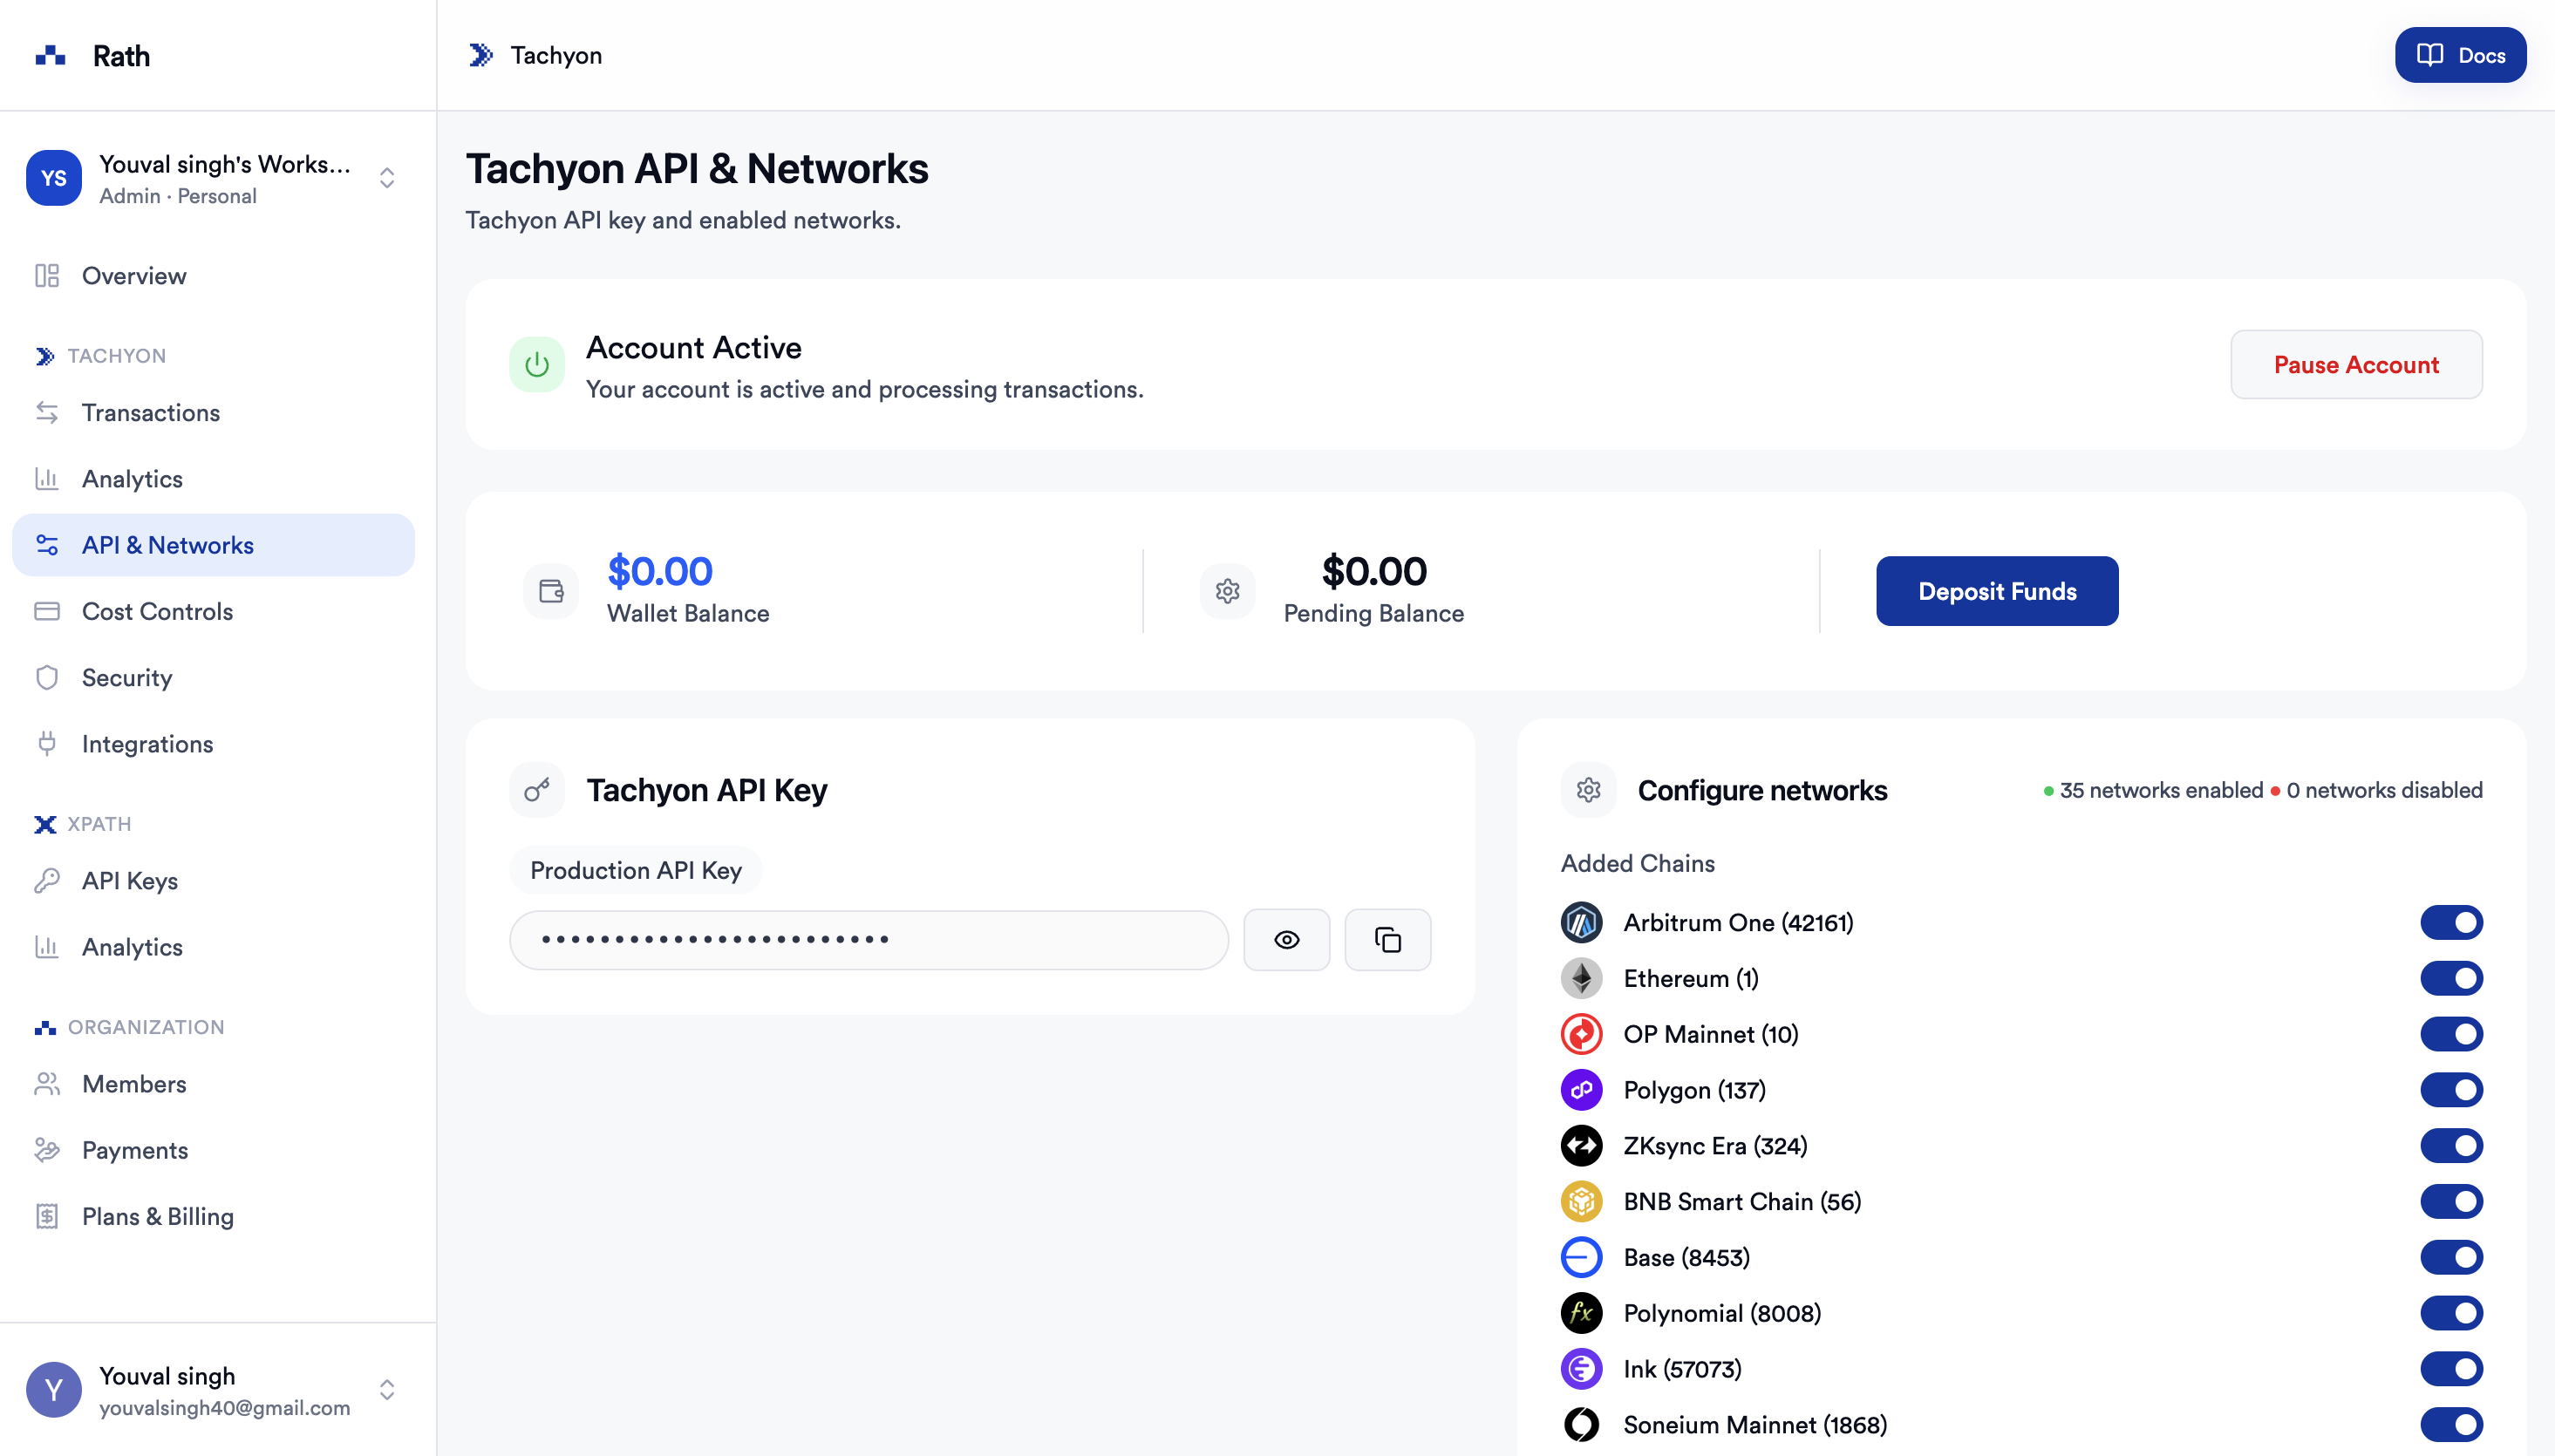Disable the Ink (57073) network toggle
Screen dimensions: 2555x1456
(2451, 1369)
